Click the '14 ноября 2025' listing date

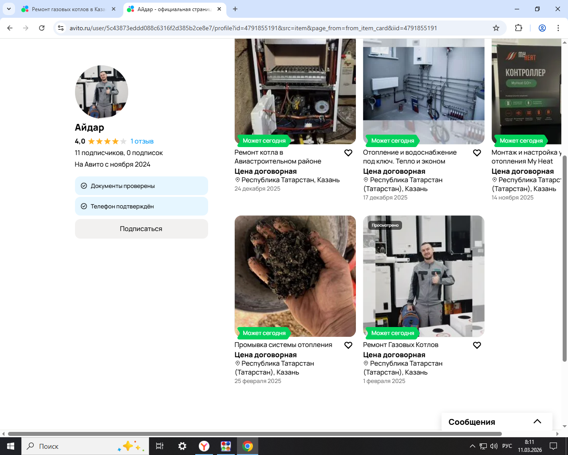[513, 198]
